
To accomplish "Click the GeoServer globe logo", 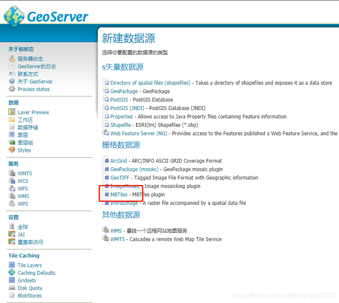I will [x=14, y=16].
